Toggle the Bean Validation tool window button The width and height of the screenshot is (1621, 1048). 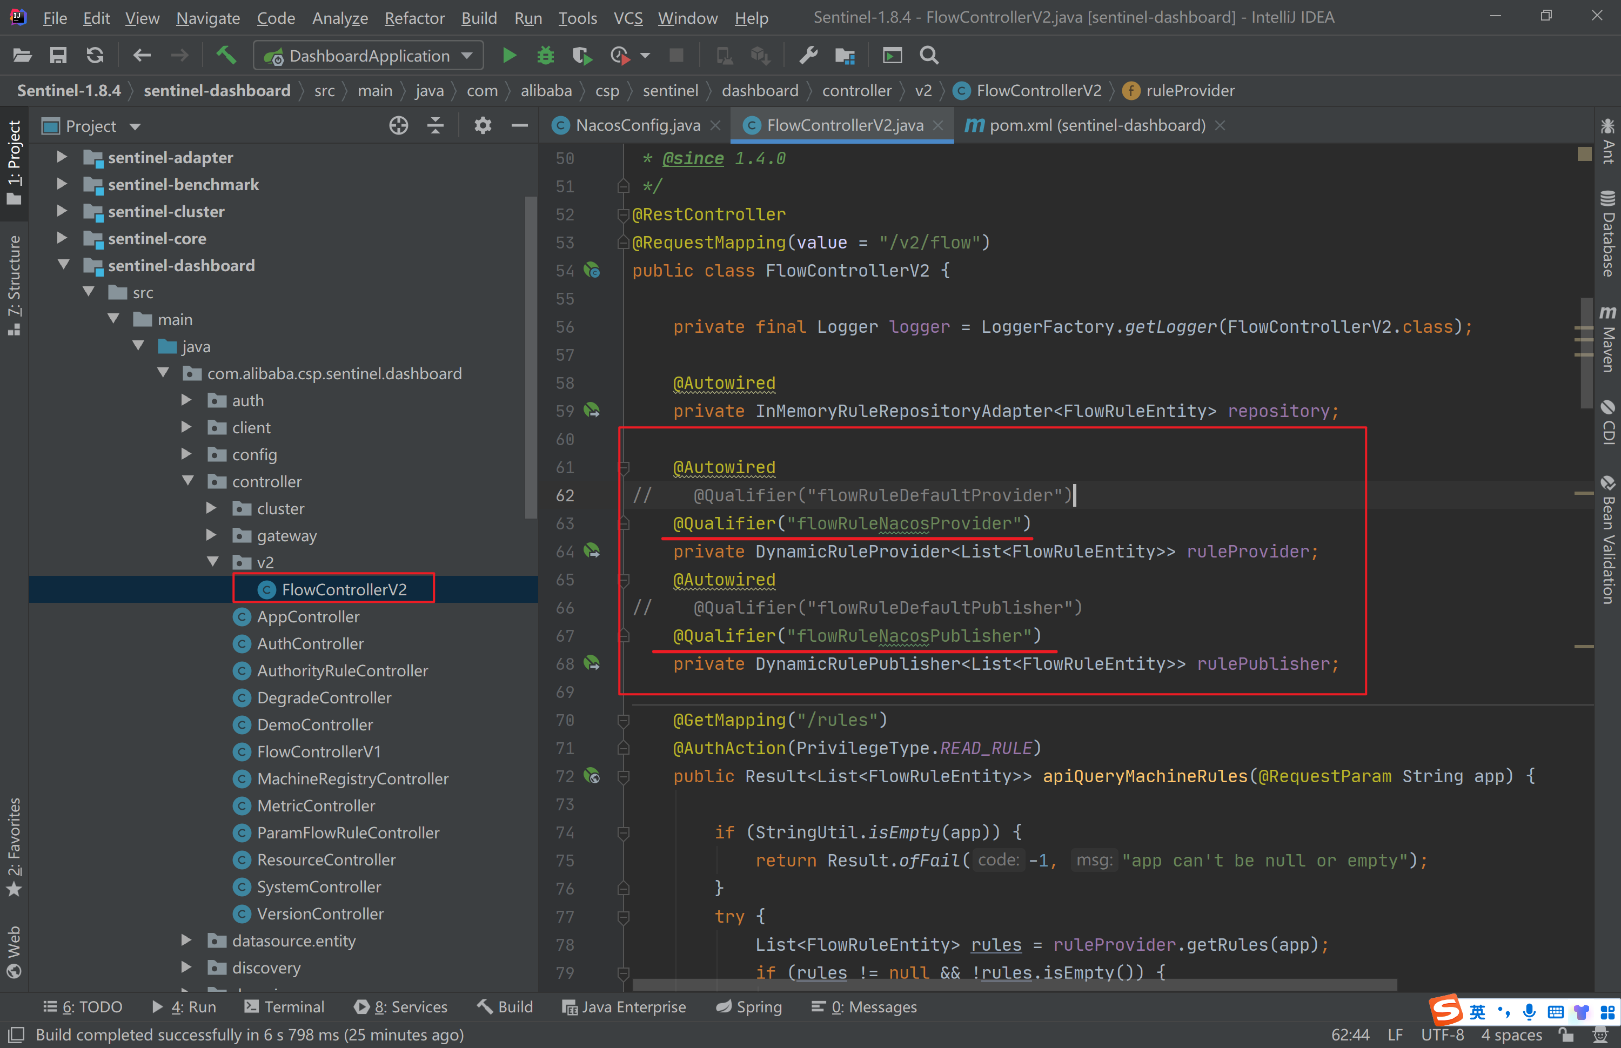[x=1607, y=541]
